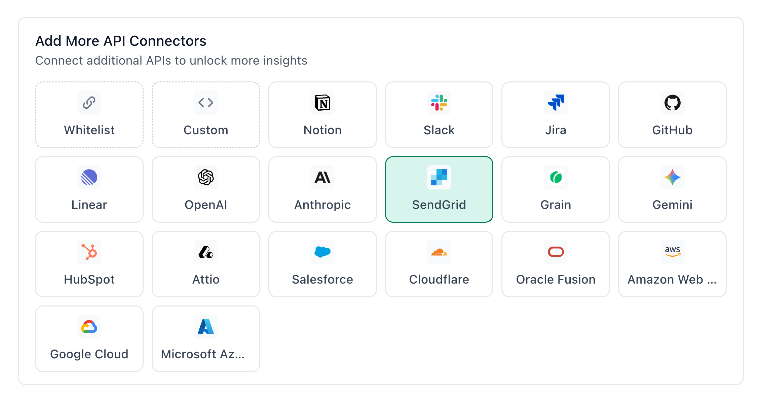Click the Grain leaf logo icon
760x401 pixels.
(556, 177)
